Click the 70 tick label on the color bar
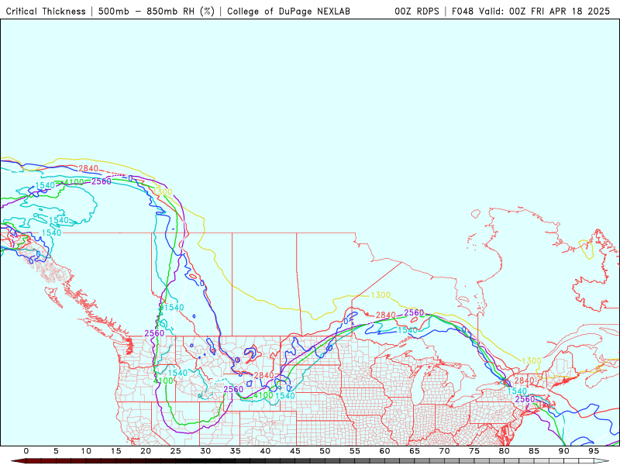The width and height of the screenshot is (620, 465). [444, 451]
